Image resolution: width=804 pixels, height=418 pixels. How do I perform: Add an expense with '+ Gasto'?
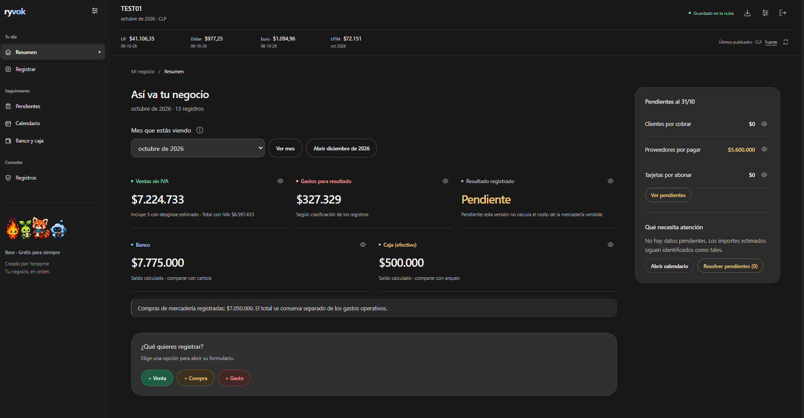[x=234, y=378]
